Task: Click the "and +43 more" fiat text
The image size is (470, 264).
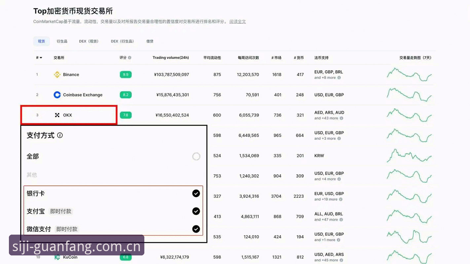Action: tap(326, 118)
